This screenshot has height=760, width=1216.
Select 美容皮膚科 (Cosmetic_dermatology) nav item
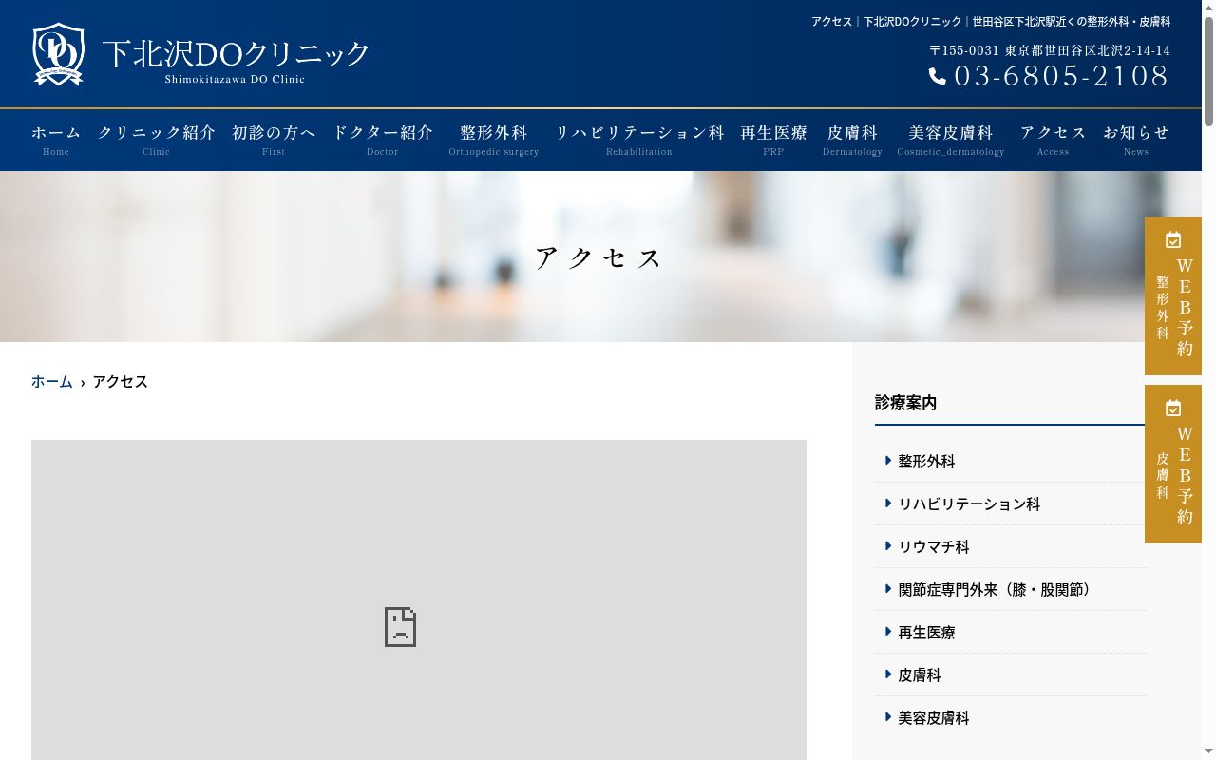tap(951, 140)
